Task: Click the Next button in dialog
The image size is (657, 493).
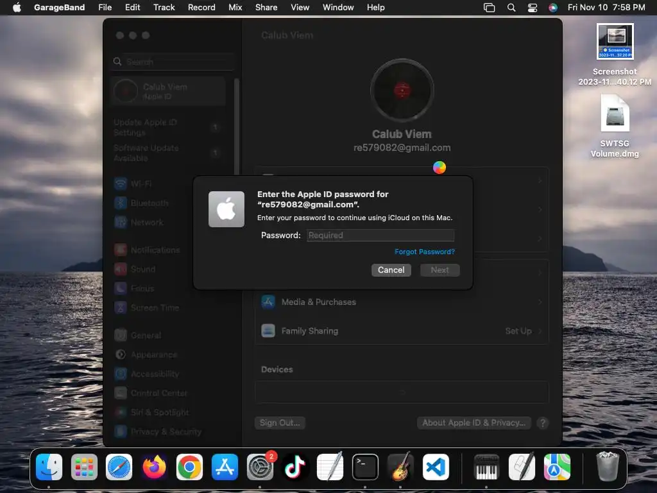Action: (440, 270)
